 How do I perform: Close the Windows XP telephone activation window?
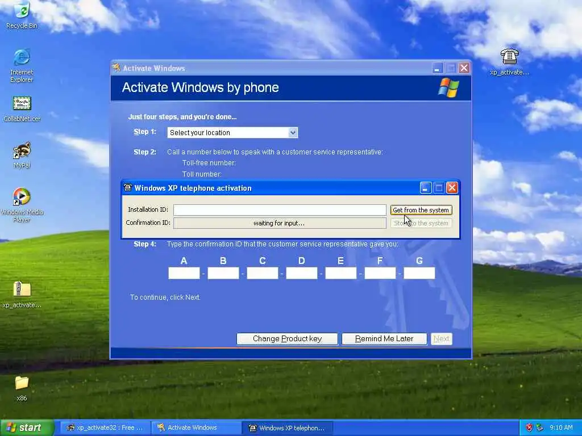[x=452, y=187]
